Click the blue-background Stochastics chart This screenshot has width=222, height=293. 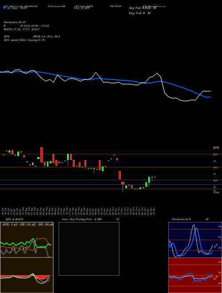(195, 240)
